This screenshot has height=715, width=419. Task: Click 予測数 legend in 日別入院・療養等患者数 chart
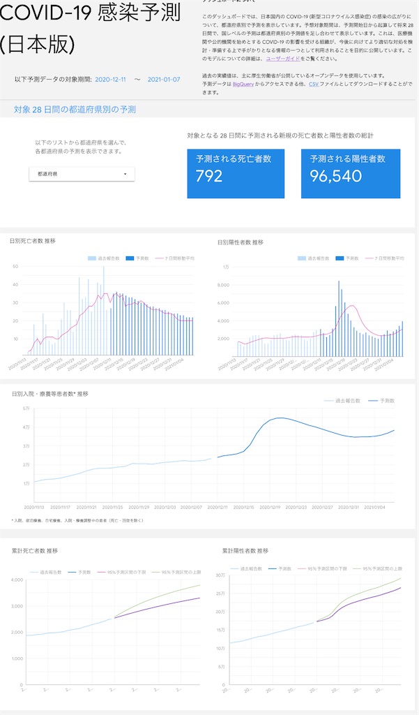[381, 401]
